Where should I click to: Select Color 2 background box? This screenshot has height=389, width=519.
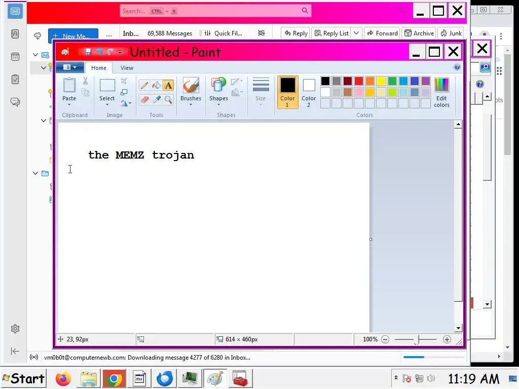click(x=309, y=92)
